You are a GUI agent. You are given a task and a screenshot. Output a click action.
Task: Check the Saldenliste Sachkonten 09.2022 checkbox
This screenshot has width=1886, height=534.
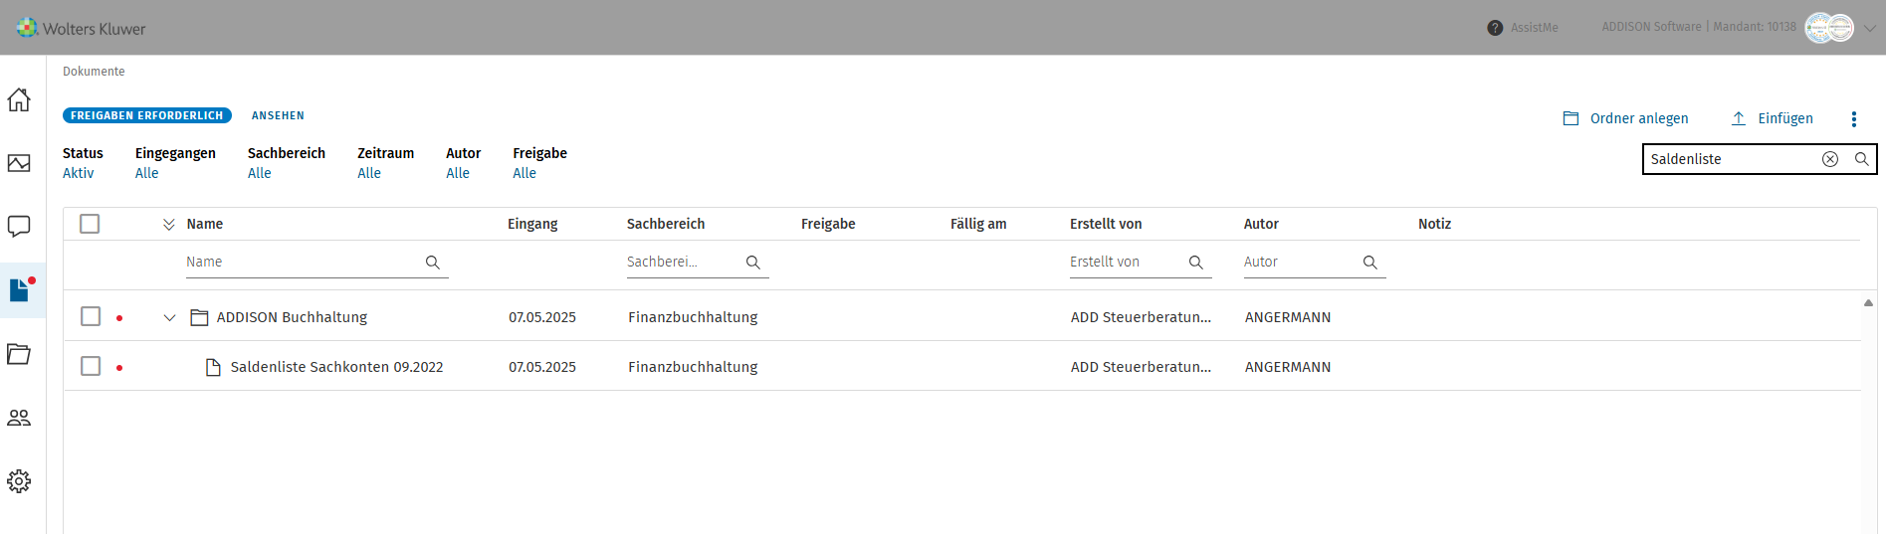tap(91, 366)
